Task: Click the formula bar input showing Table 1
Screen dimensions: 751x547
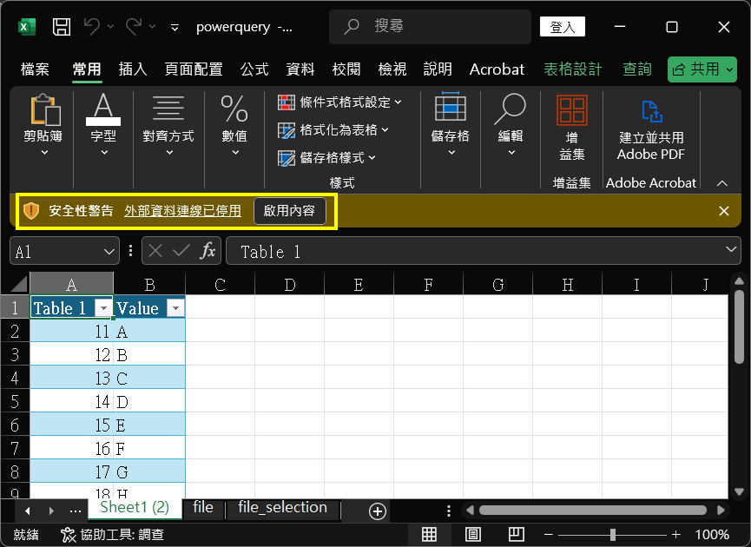Action: pos(478,252)
